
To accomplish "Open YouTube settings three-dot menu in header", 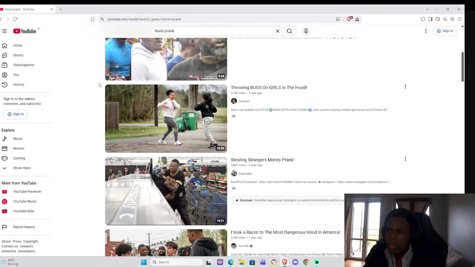I will (x=426, y=31).
